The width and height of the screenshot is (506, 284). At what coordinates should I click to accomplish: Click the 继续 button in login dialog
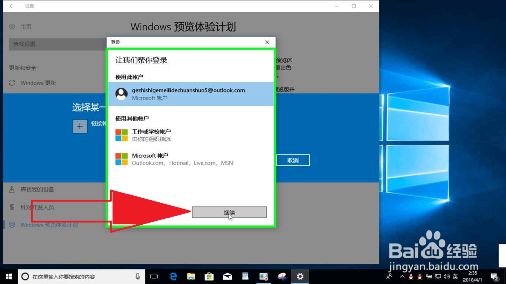pyautogui.click(x=229, y=212)
